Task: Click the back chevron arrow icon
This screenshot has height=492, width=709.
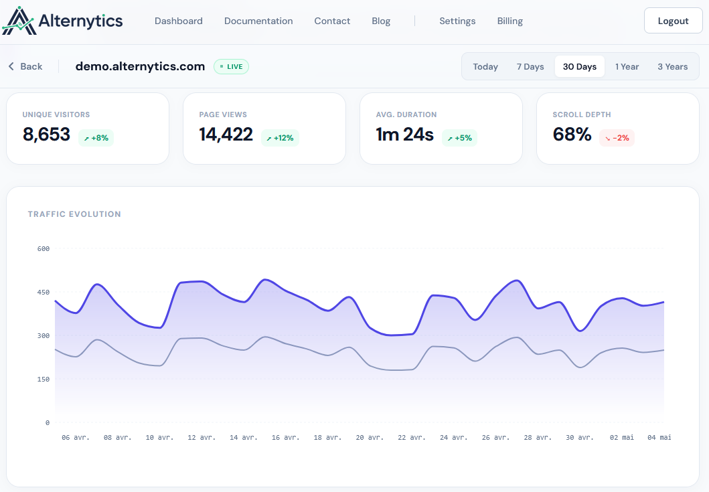Action: pos(11,66)
